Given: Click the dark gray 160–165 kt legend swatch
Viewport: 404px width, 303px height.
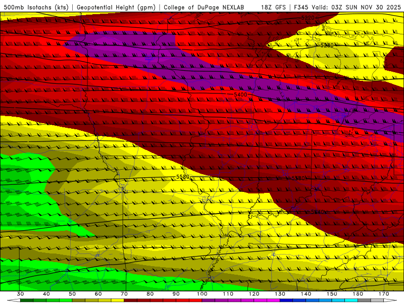Looking at the screenshot, I should point(364,300).
